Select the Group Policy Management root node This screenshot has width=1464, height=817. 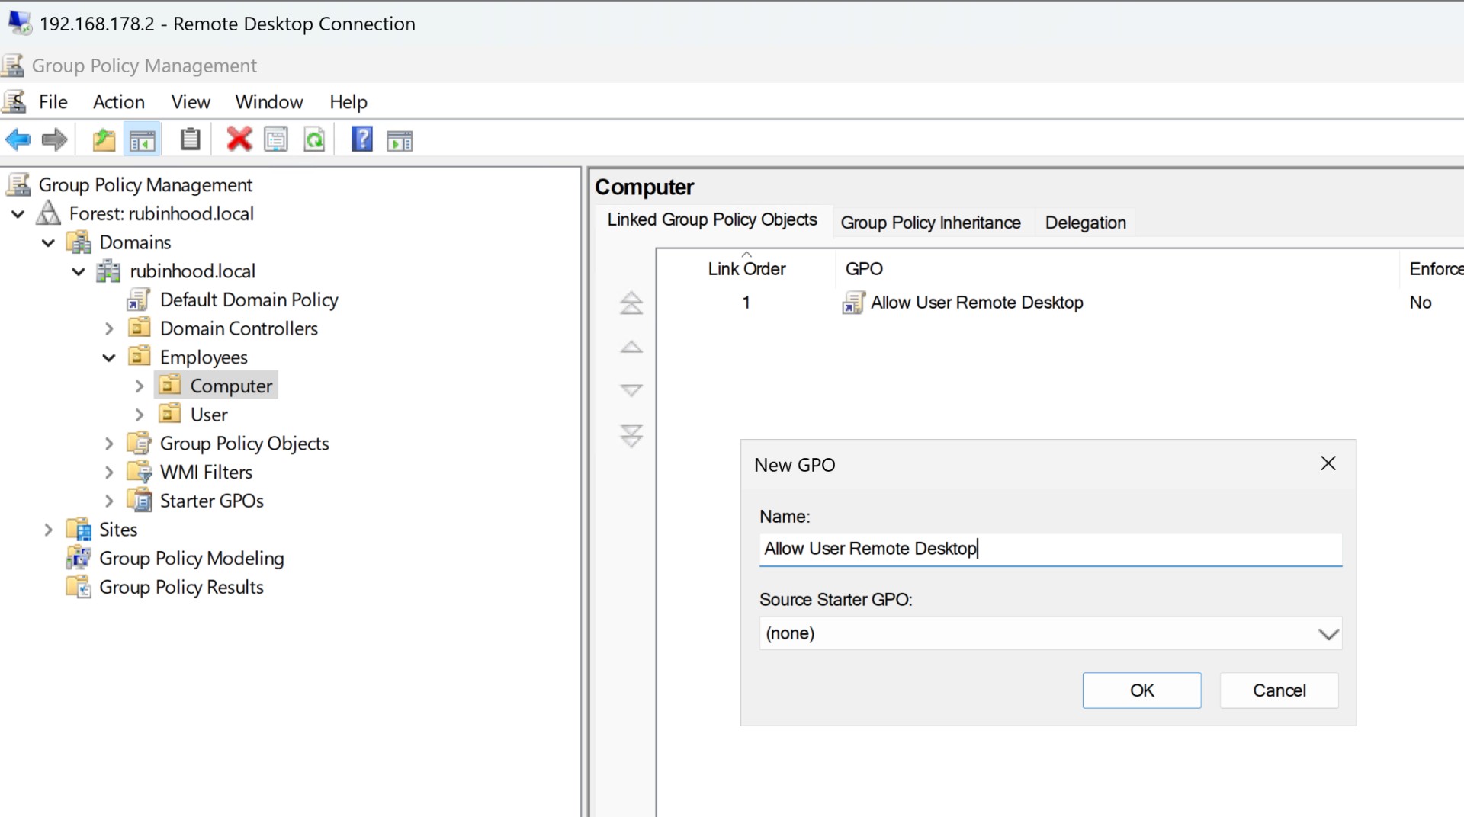point(145,185)
